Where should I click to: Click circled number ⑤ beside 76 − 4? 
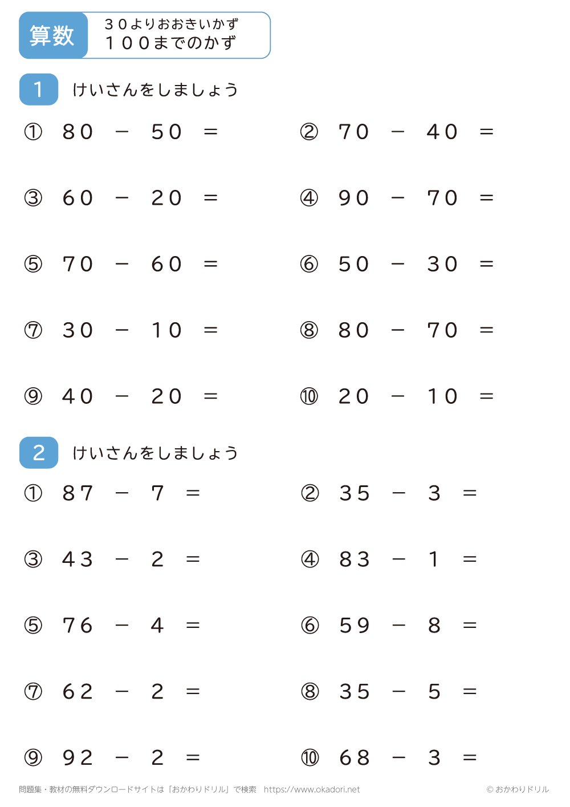click(33, 626)
